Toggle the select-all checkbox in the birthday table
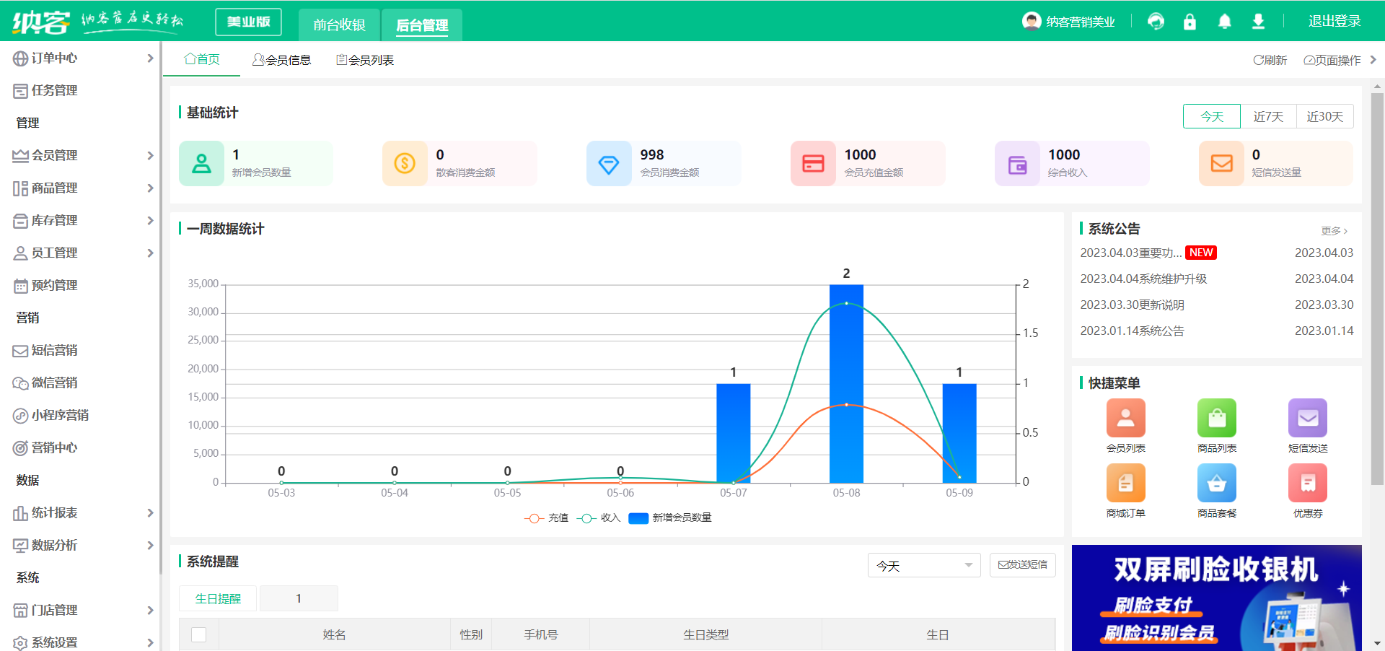 coord(199,634)
